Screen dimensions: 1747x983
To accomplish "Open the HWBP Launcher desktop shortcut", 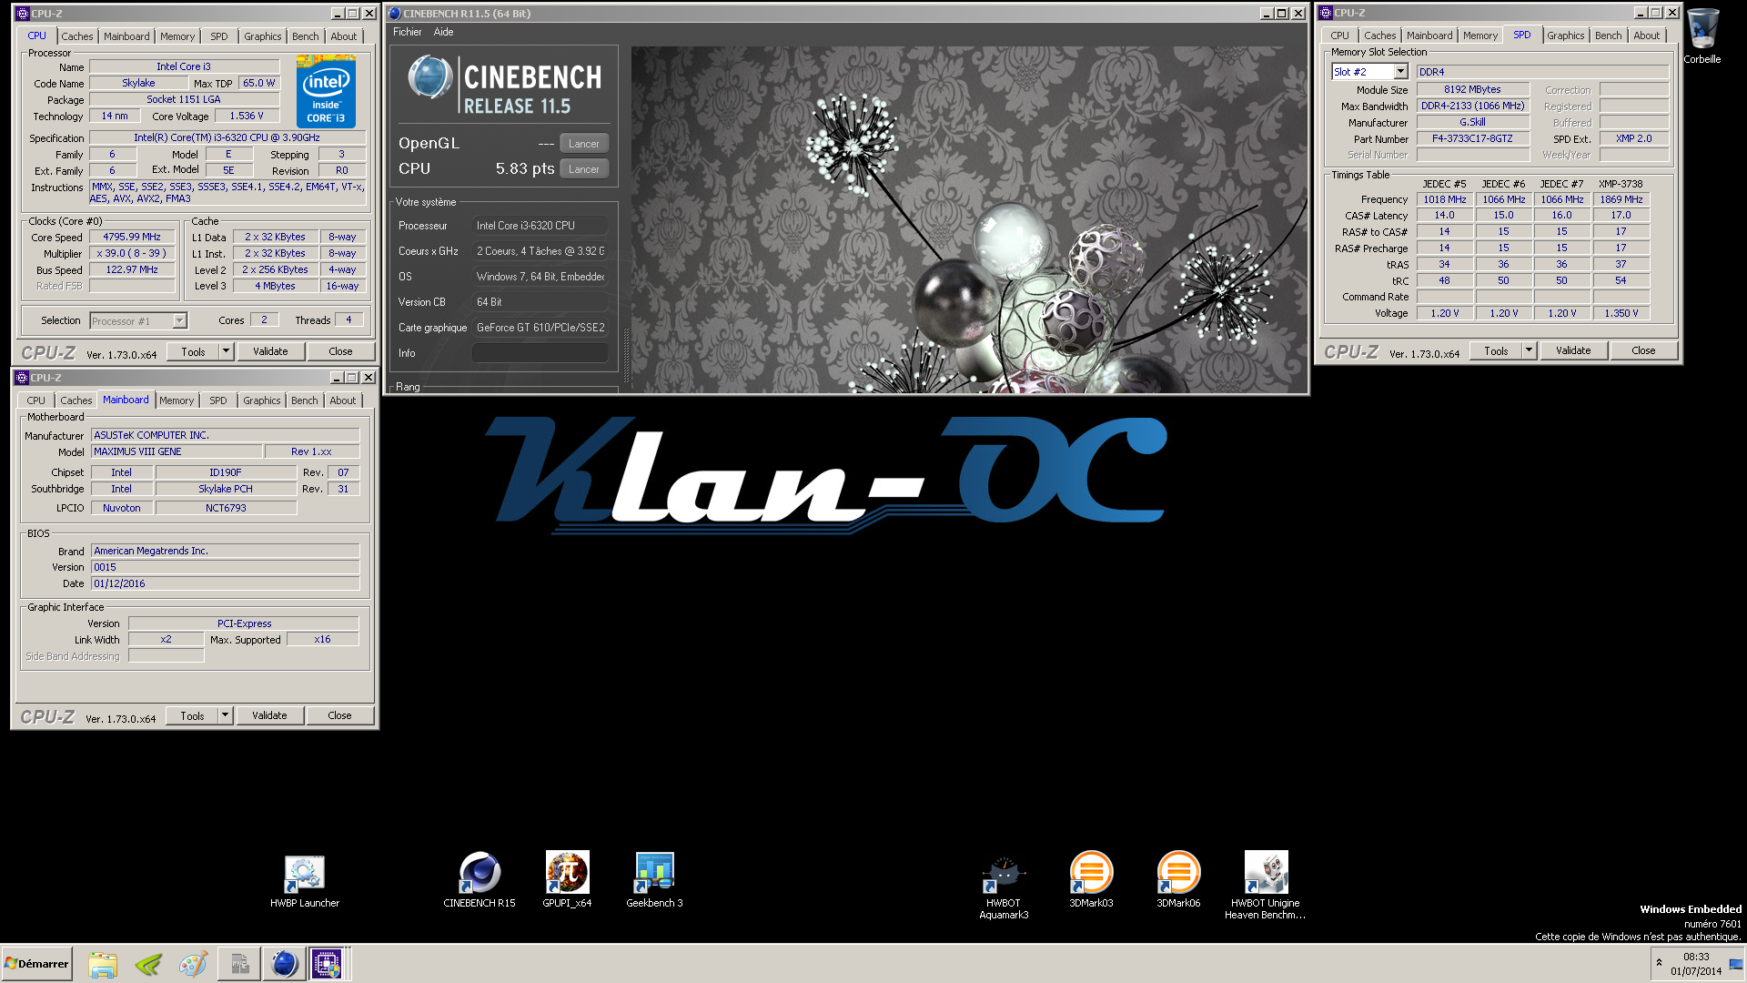I will [x=304, y=880].
